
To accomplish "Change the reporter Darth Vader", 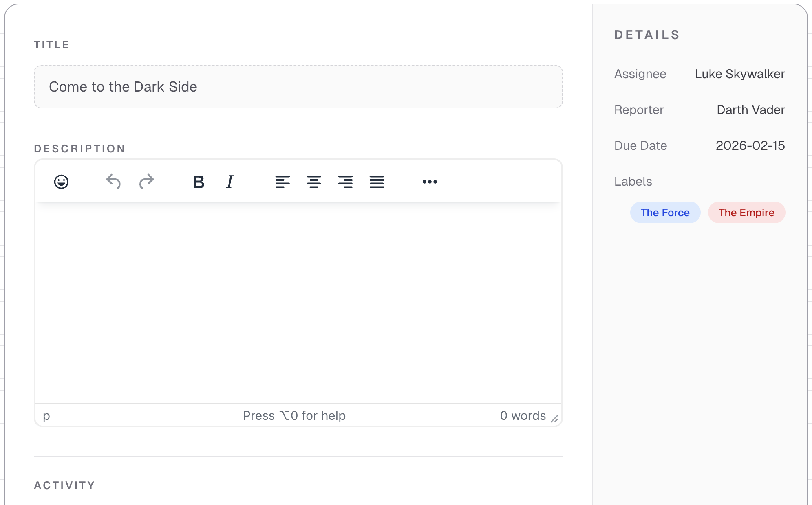I will click(750, 110).
